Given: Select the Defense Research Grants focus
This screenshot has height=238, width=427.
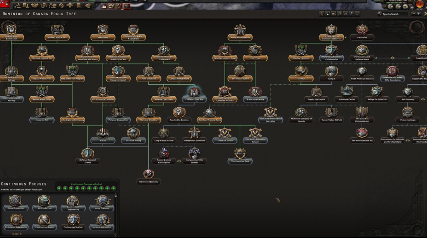Looking at the screenshot, I should point(88,156).
